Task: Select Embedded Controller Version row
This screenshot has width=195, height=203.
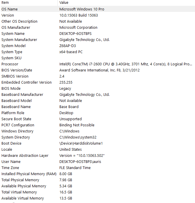Action: click(x=98, y=82)
